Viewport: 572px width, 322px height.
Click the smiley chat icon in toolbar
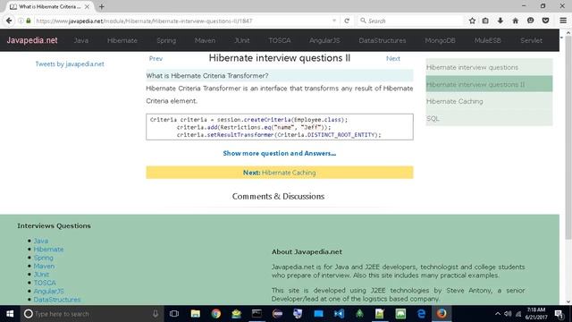pyautogui.click(x=530, y=21)
